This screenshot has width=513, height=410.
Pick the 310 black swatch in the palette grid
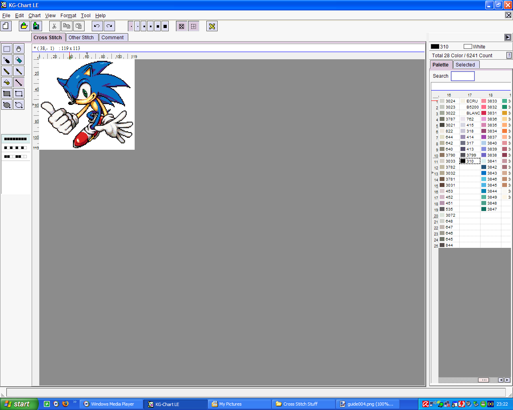[470, 161]
